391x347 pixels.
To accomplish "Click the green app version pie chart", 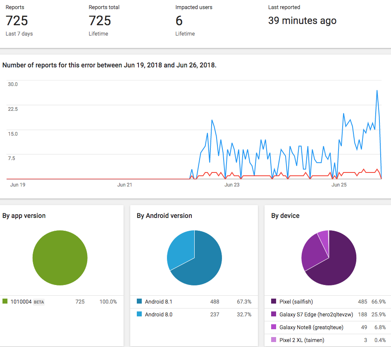I will [x=60, y=258].
